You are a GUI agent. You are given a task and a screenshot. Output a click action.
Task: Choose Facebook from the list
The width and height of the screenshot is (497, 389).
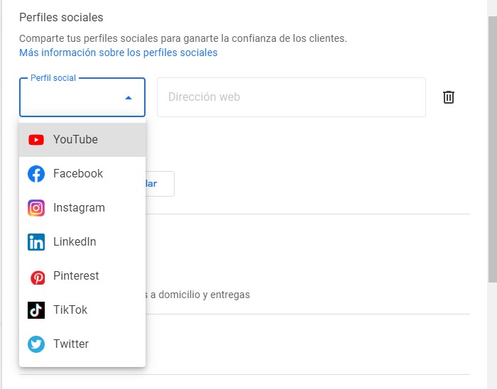(x=82, y=174)
